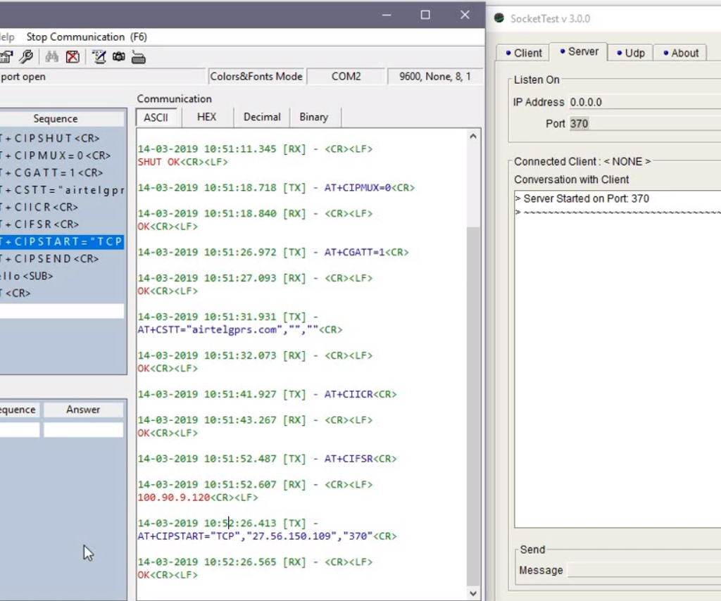This screenshot has height=601, width=721.
Task: Switch communication display to Decimal mode
Action: [261, 117]
